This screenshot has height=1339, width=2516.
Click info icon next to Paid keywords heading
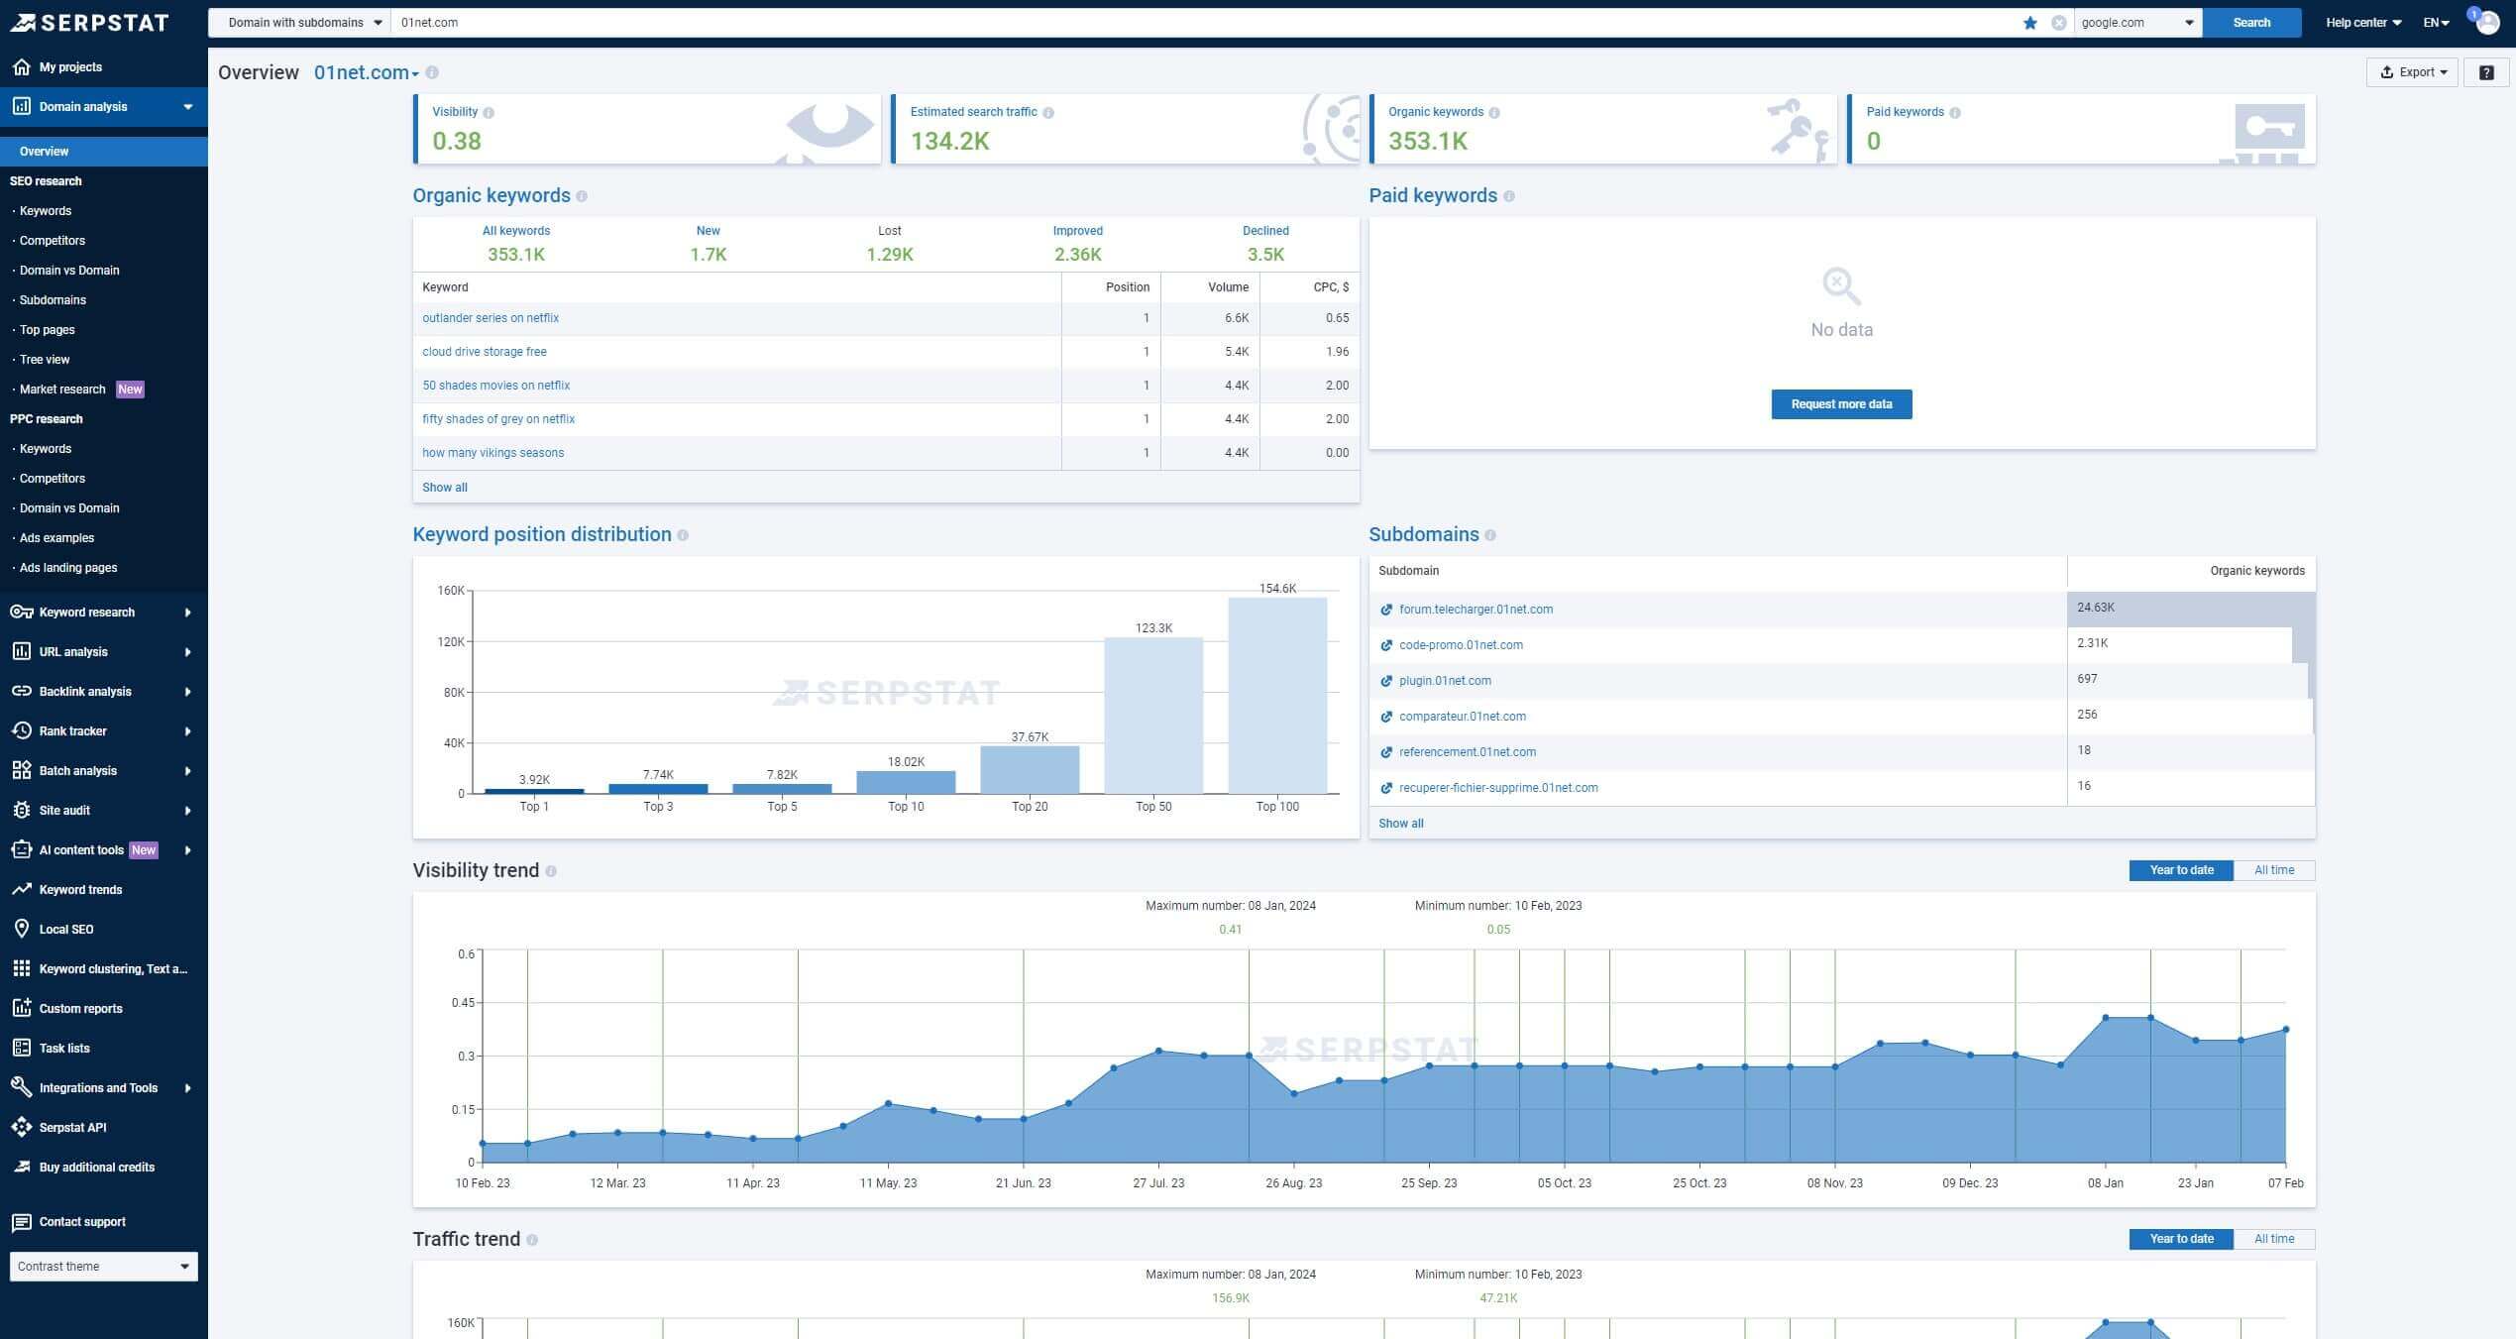tap(1509, 196)
